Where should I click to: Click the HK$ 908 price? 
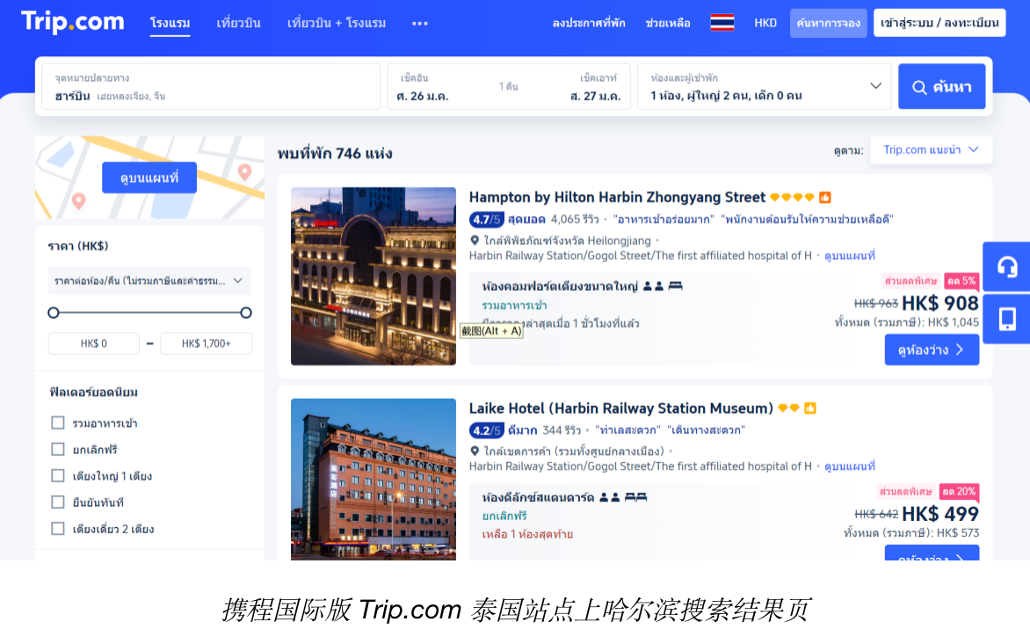click(940, 303)
